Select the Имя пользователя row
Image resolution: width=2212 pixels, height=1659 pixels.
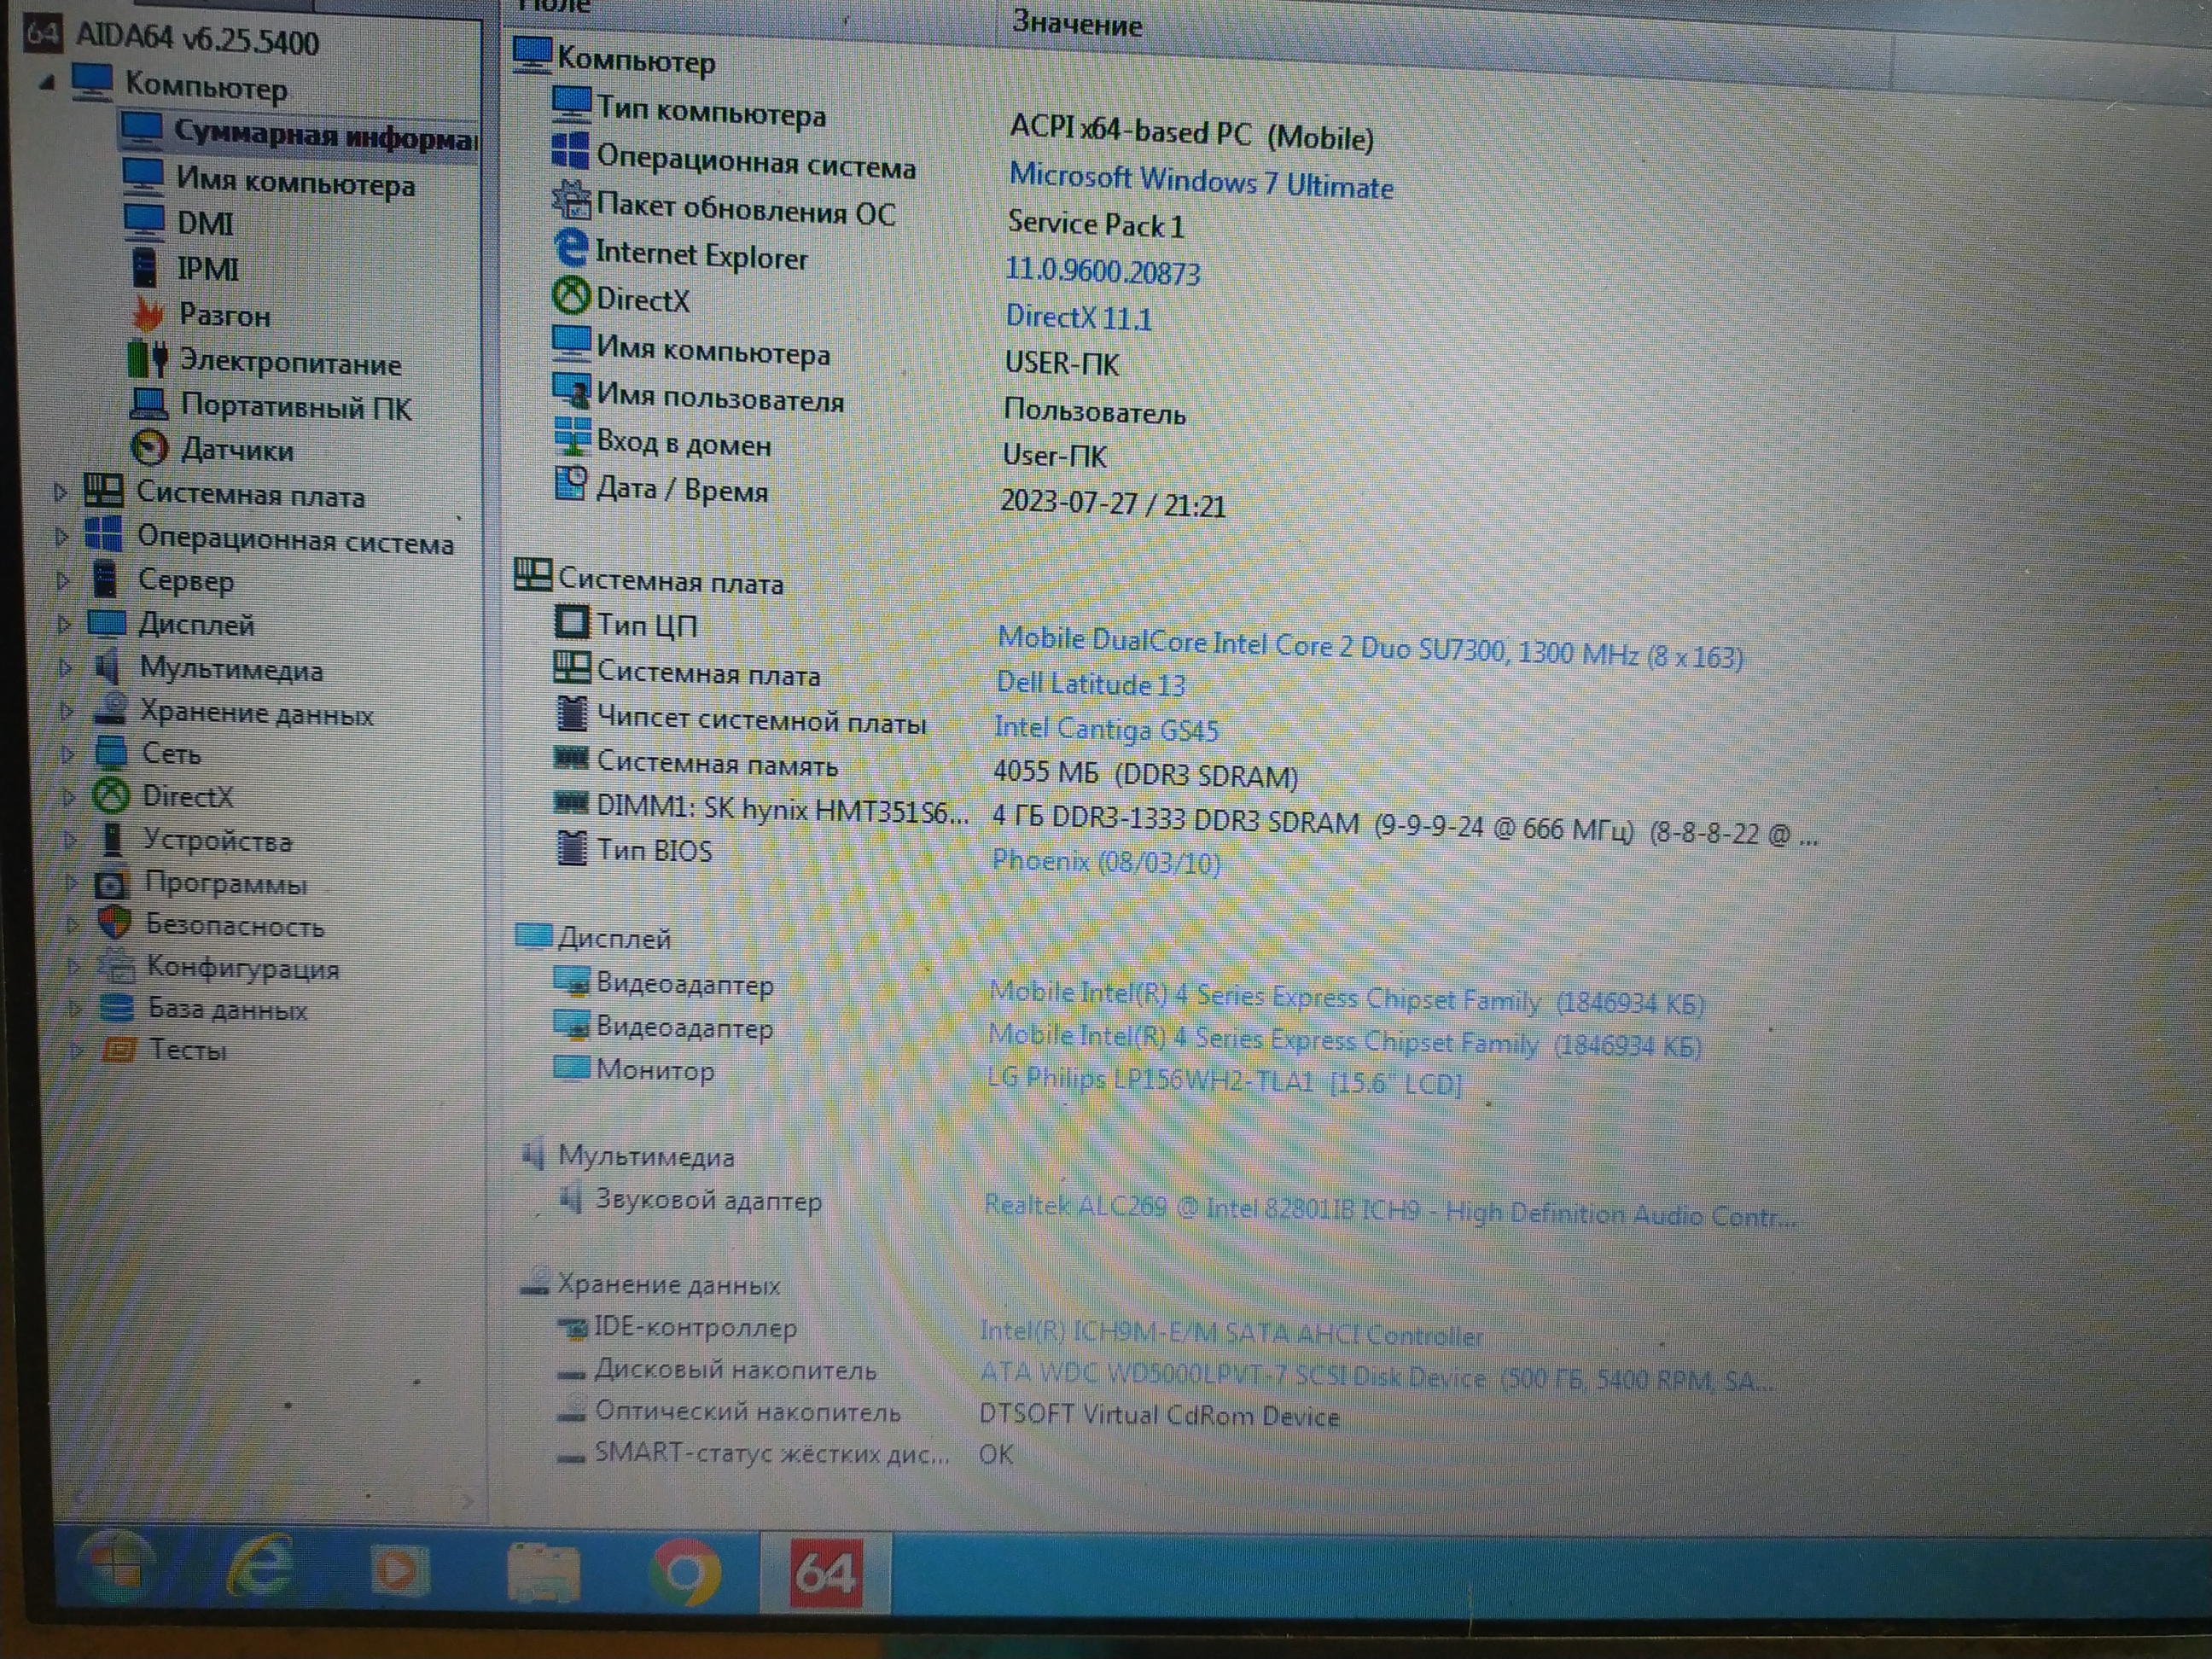pyautogui.click(x=870, y=402)
